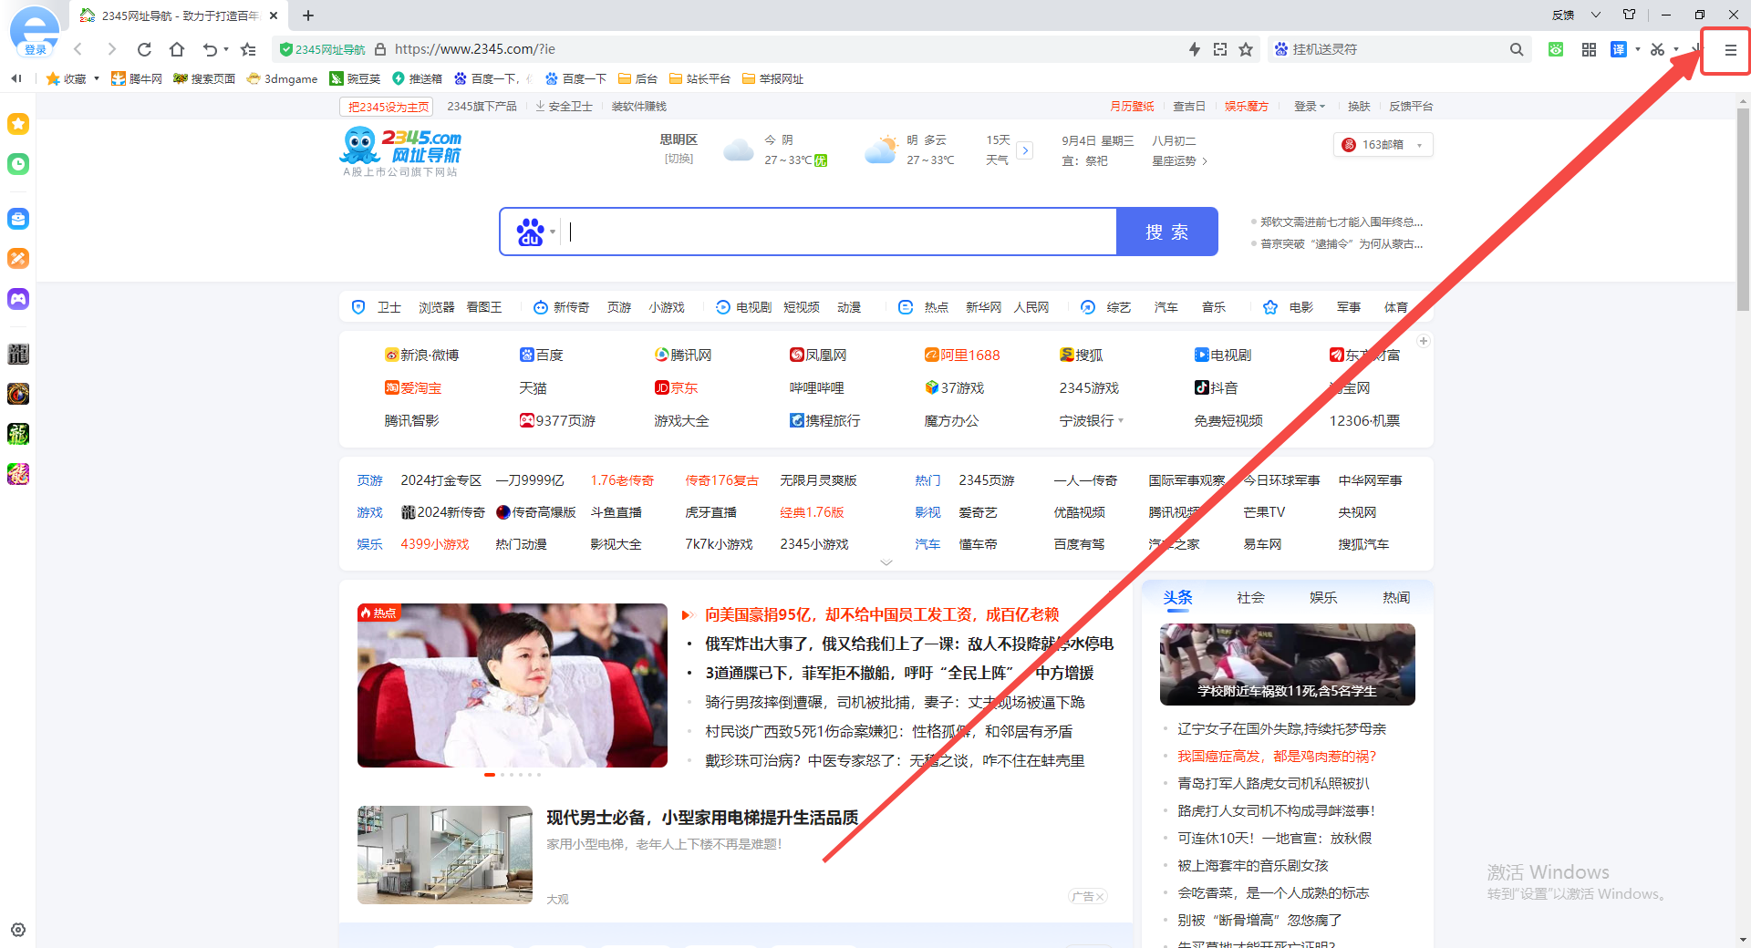Image resolution: width=1751 pixels, height=948 pixels.
Task: Switch to the 头条 news tab
Action: coord(1177,598)
